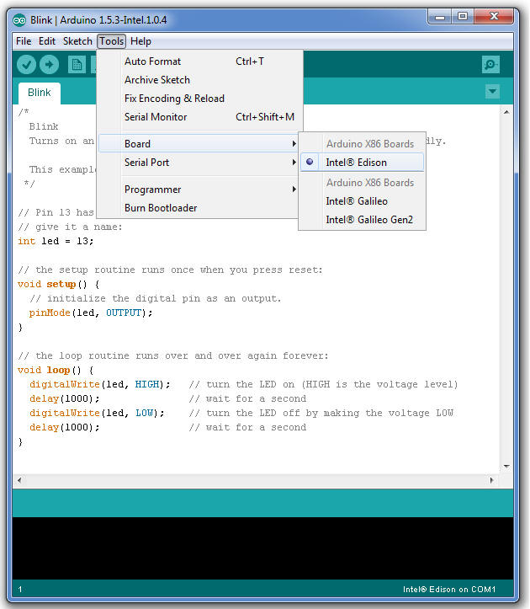This screenshot has height=609, width=530.
Task: Open the Help menu
Action: click(140, 41)
